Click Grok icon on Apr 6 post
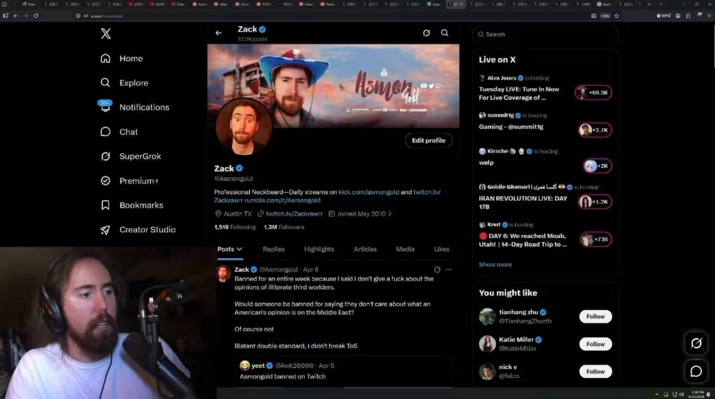 click(x=437, y=269)
